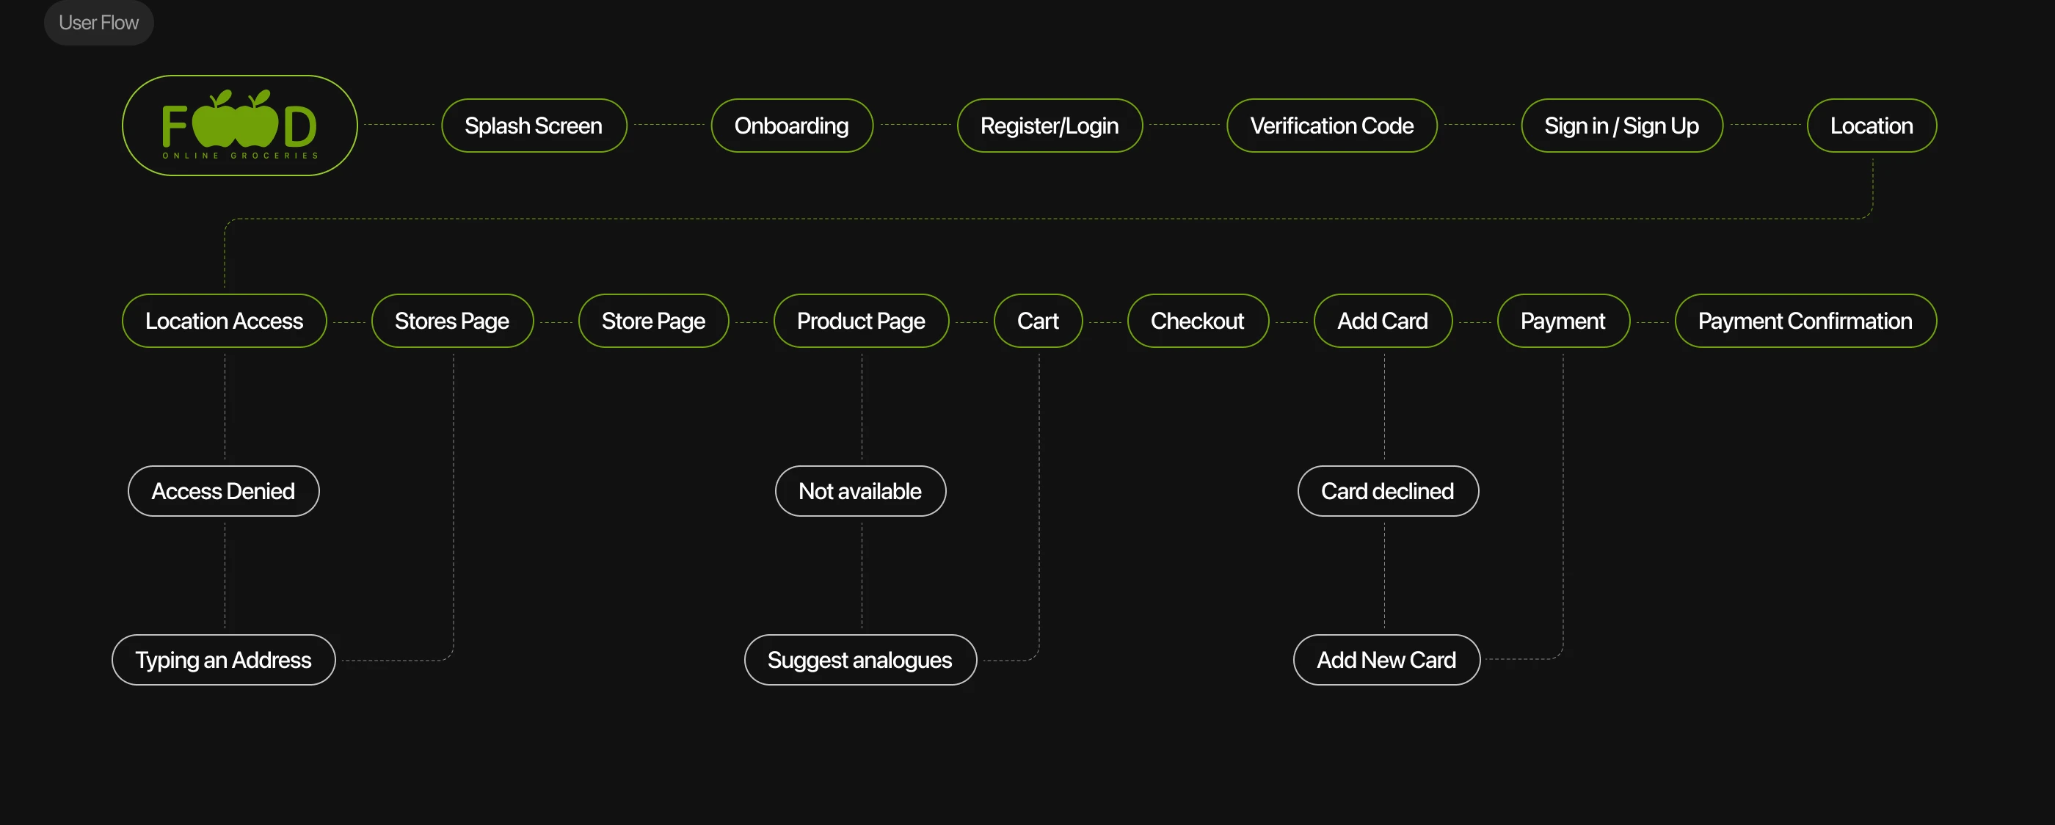Image resolution: width=2055 pixels, height=825 pixels.
Task: Select the Onboarding node
Action: click(791, 126)
